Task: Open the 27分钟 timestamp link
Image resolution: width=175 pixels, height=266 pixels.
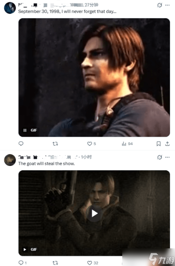Action: [x=91, y=5]
